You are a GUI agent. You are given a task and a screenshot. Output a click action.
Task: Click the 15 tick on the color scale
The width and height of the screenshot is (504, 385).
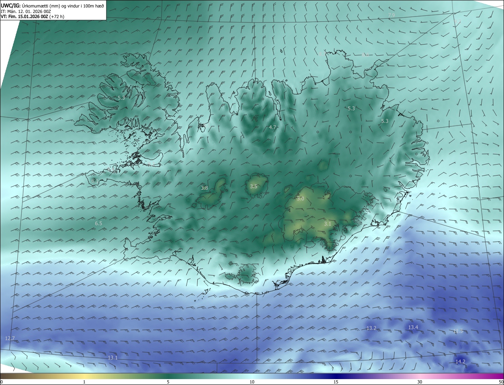(x=336, y=382)
